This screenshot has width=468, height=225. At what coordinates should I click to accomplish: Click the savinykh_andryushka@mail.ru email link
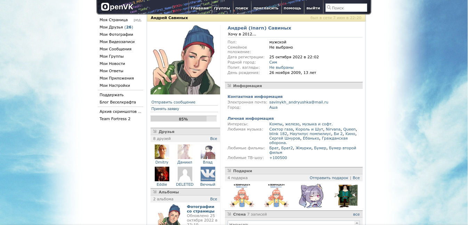tap(299, 102)
